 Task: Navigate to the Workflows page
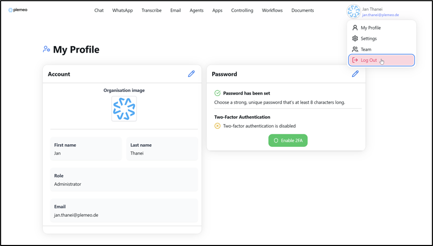[272, 10]
